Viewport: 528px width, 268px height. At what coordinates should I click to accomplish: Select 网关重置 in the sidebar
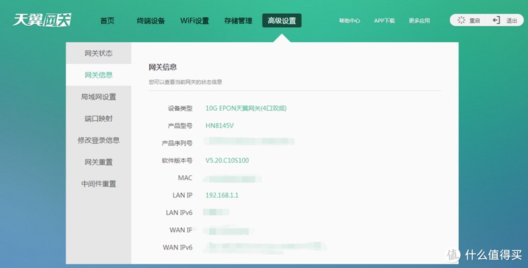98,162
